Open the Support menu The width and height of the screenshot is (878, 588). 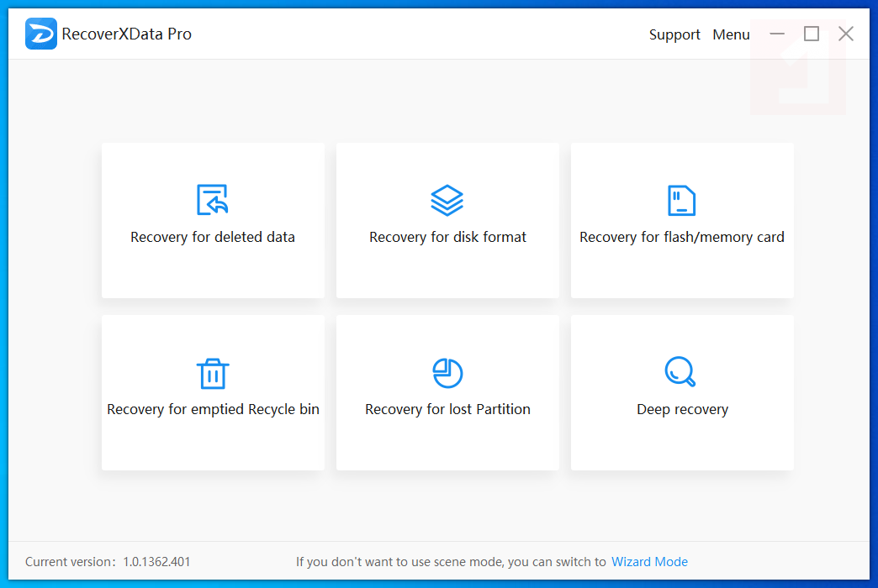click(674, 34)
